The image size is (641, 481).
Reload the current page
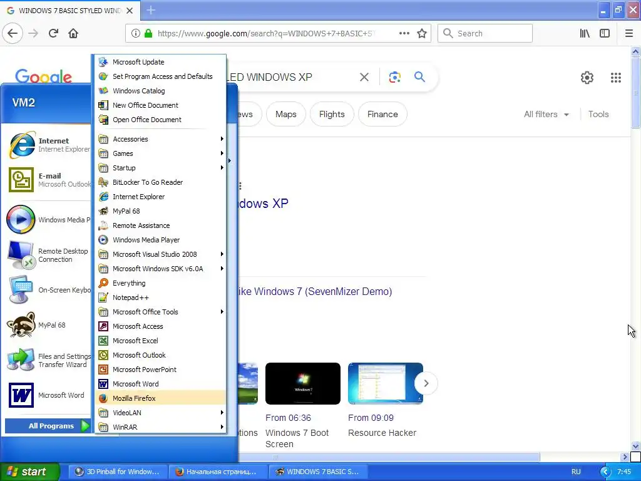53,33
